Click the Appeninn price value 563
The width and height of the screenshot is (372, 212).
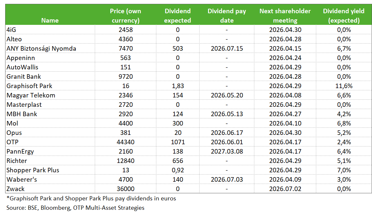click(x=125, y=58)
